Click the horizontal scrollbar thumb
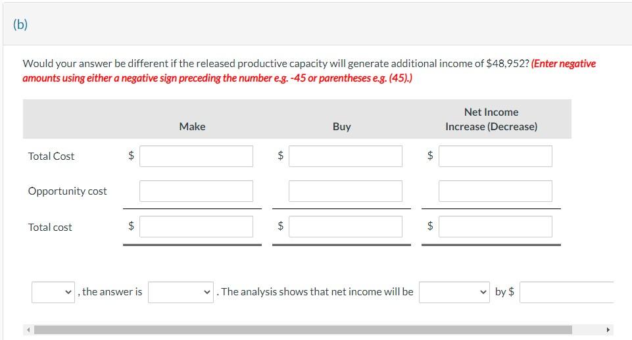 [x=303, y=330]
